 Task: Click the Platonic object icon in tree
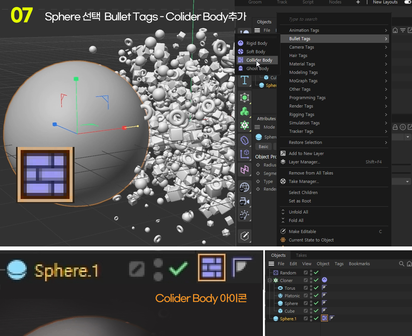(281, 295)
